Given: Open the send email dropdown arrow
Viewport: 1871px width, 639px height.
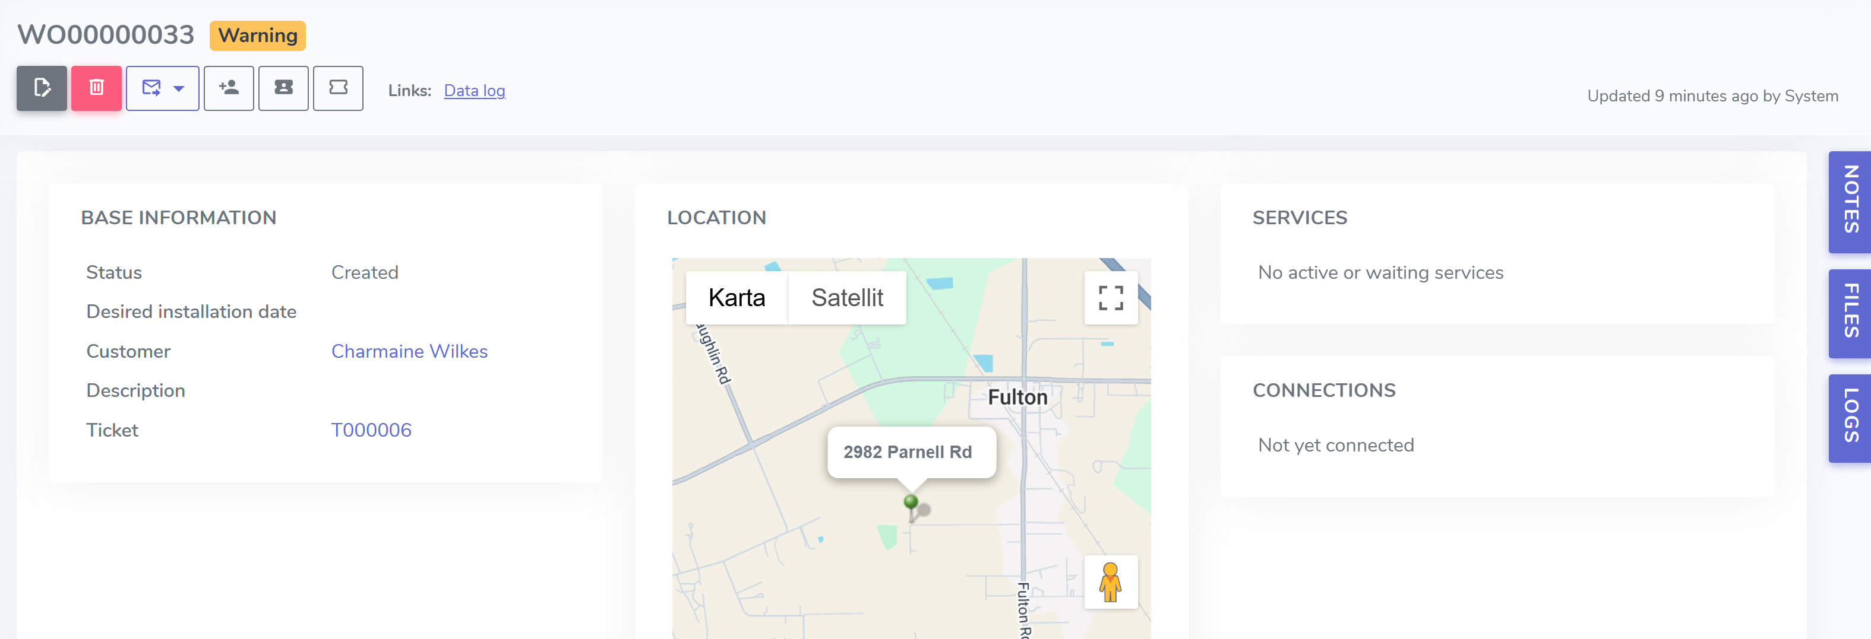Looking at the screenshot, I should point(179,88).
